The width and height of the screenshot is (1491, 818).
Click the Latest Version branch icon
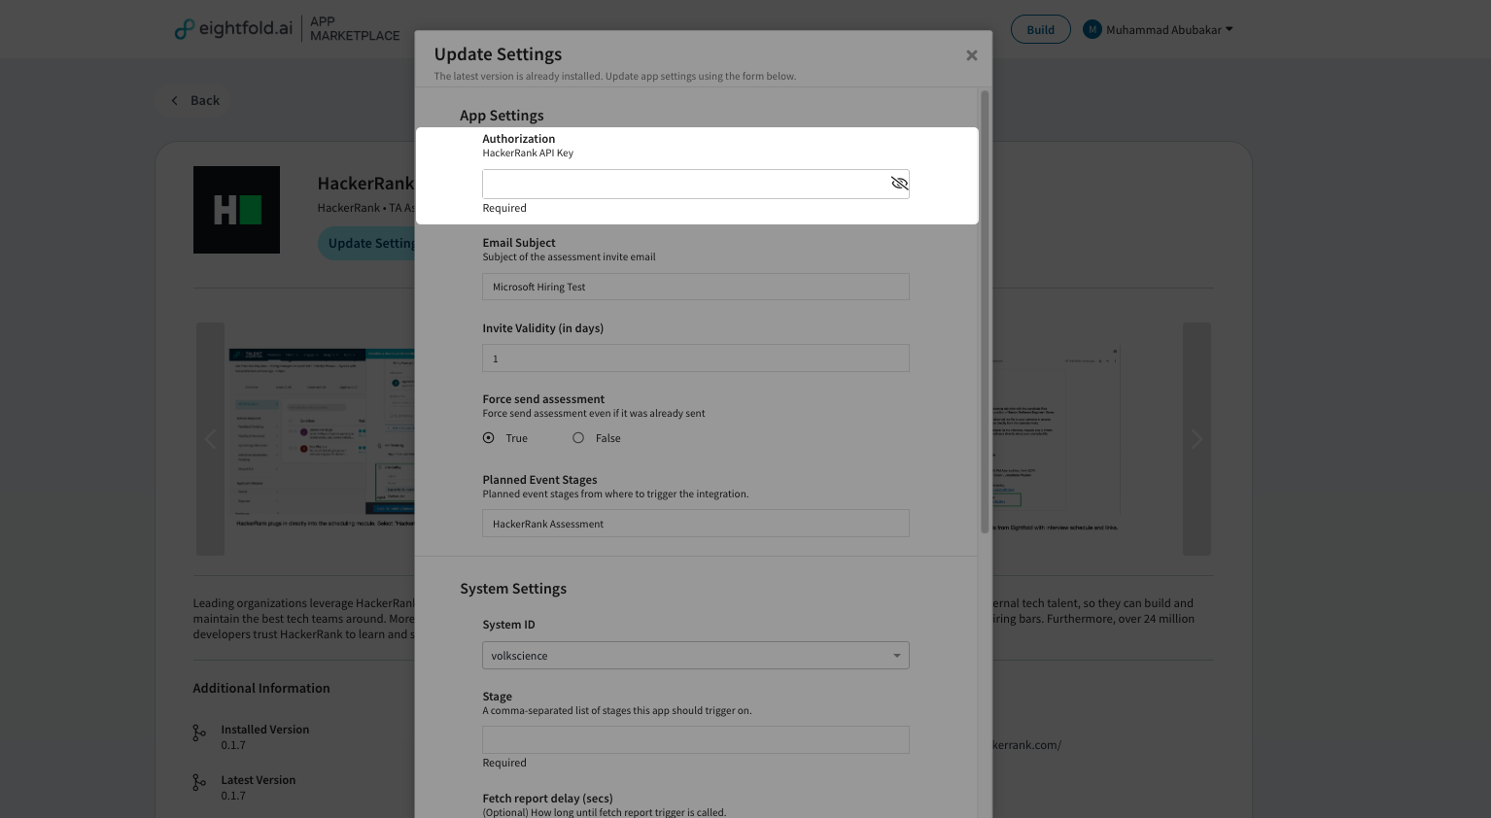point(199,782)
